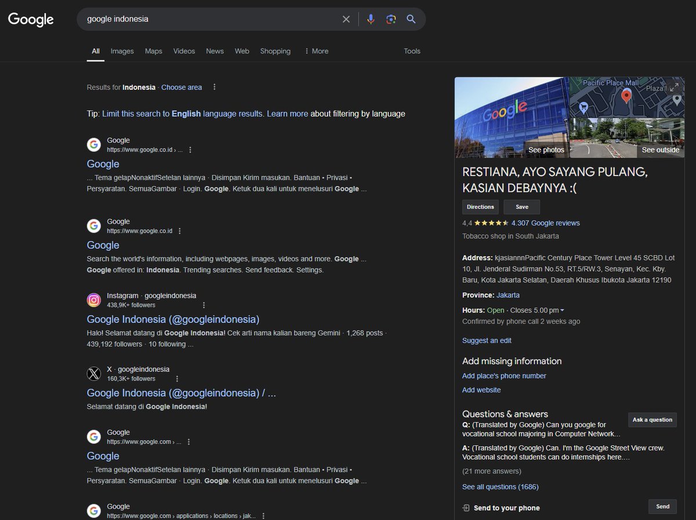Open three-dot menu for second google.co.id result
Viewport: 696px width, 520px height.
179,231
